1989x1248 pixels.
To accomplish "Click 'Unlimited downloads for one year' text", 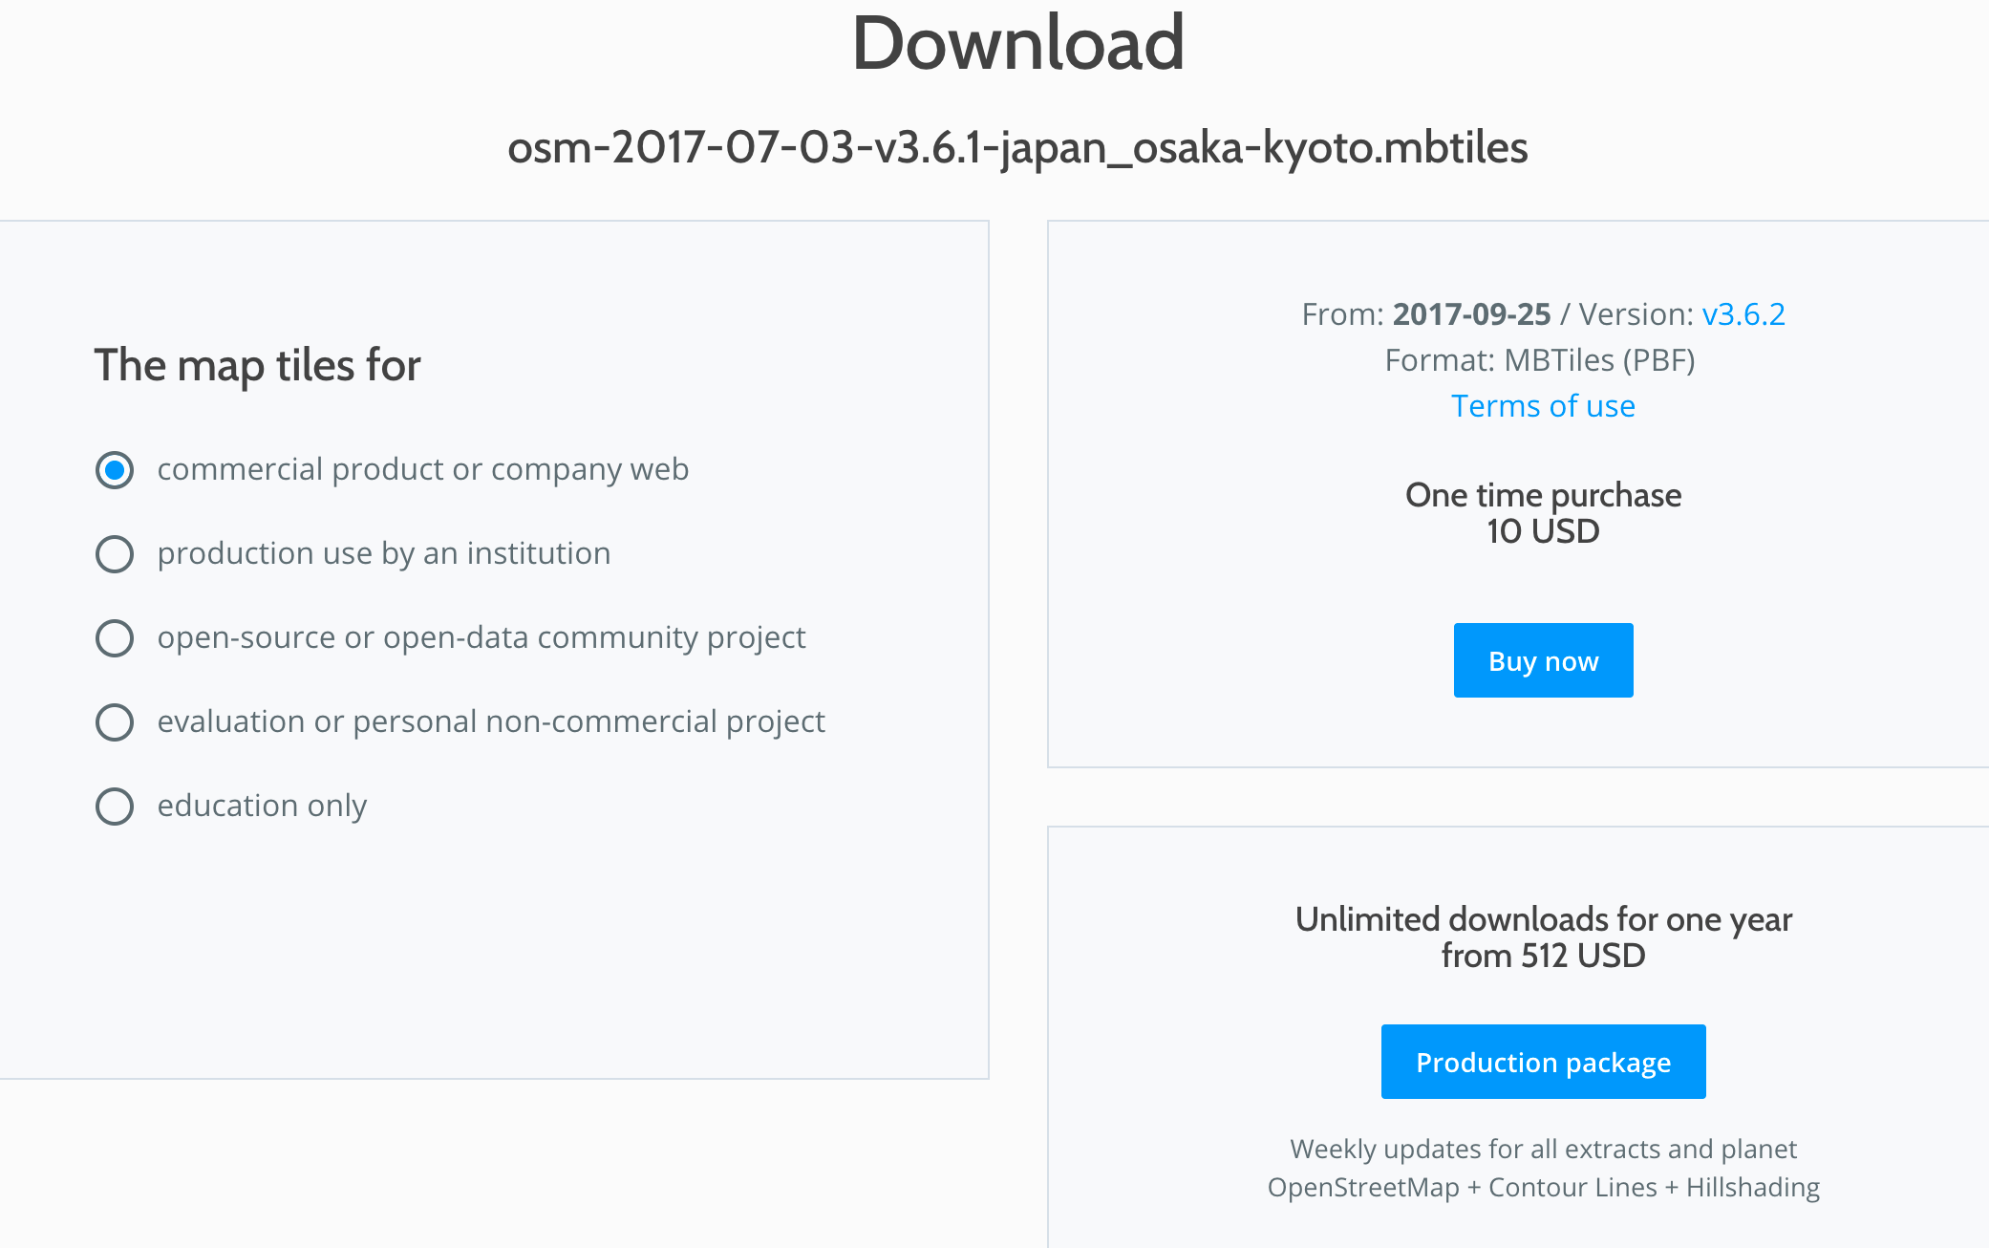I will click(x=1543, y=919).
